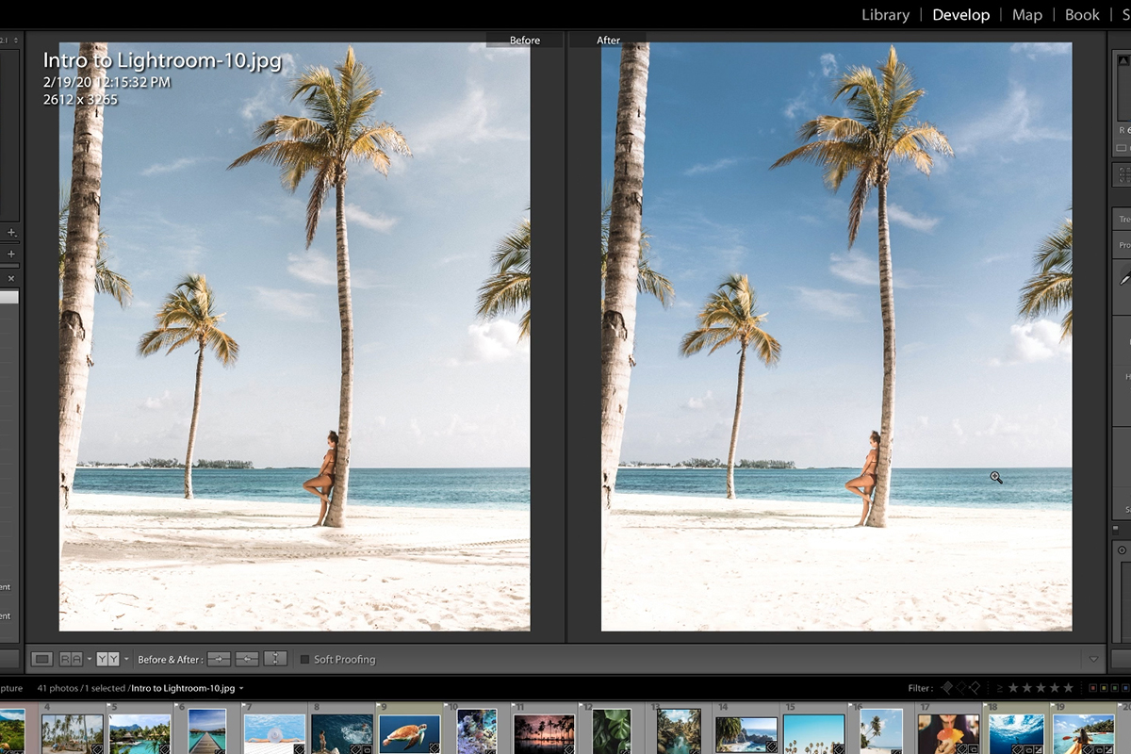This screenshot has height=754, width=1131.
Task: Enable the Soft Proofing checkbox
Action: 304,660
